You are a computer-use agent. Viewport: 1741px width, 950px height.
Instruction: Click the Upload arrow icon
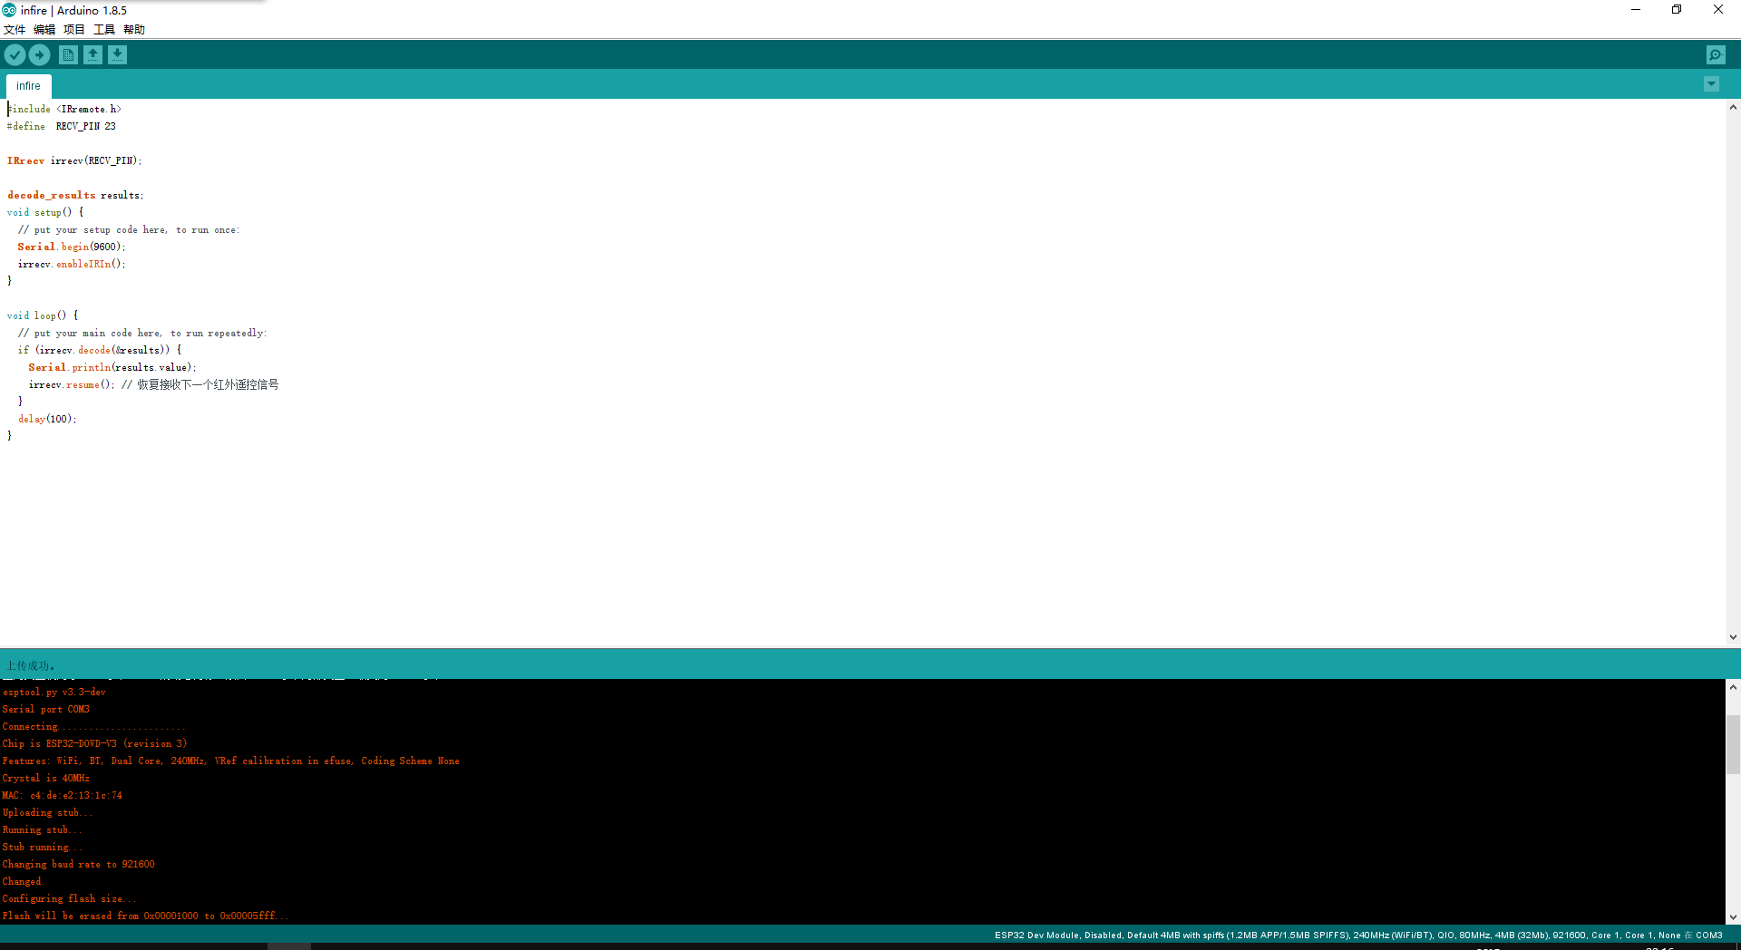tap(39, 55)
